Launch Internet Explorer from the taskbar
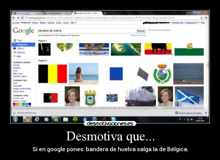Screen dimensions: 220x160 click(37, 119)
